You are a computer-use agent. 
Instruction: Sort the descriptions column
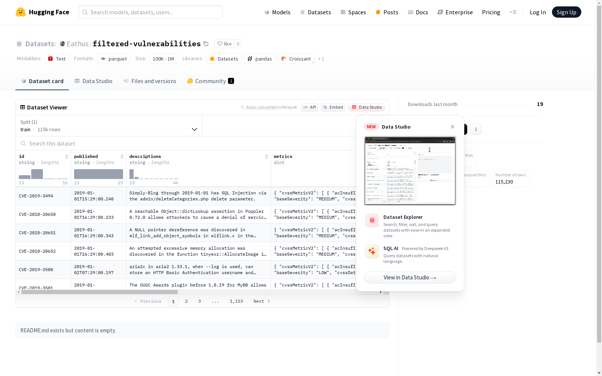[x=266, y=156]
